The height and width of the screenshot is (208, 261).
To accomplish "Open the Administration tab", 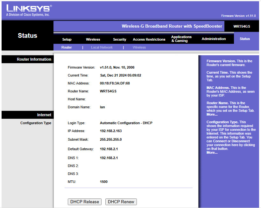I will pos(214,39).
